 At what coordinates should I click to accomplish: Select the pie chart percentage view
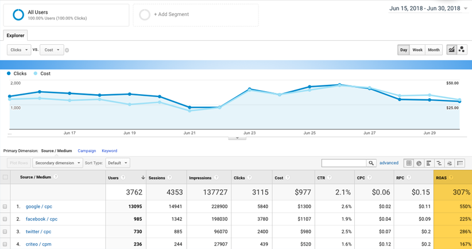[x=419, y=163]
